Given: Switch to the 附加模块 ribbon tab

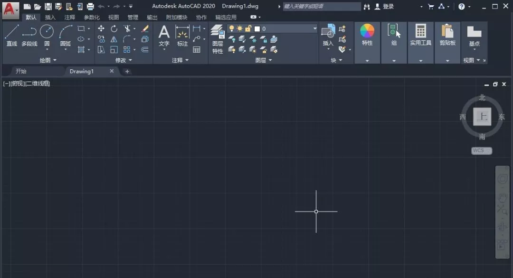Looking at the screenshot, I should [177, 17].
